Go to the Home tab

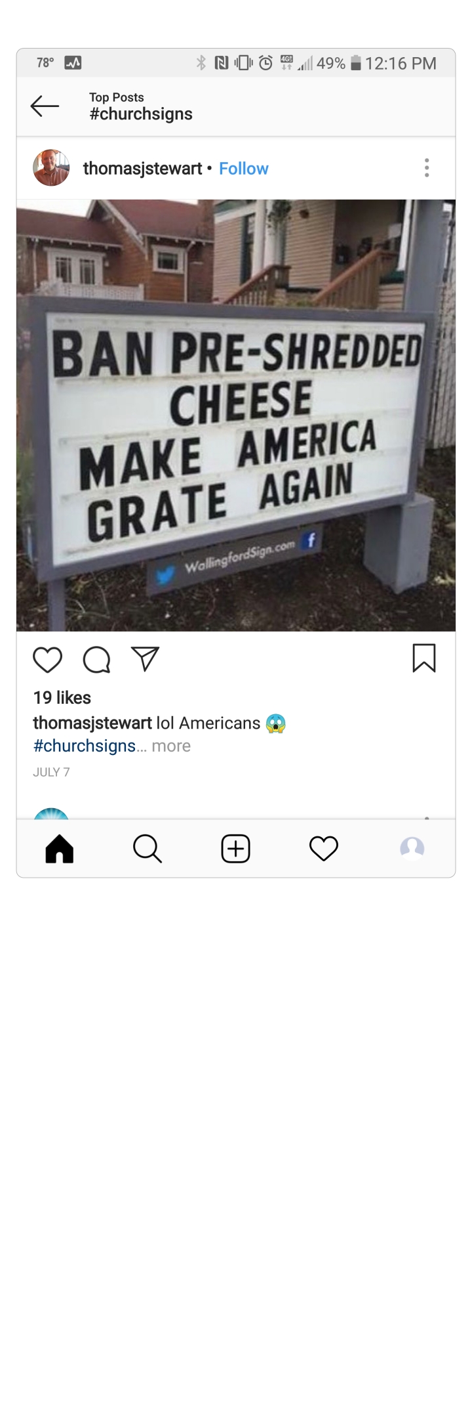(x=60, y=848)
